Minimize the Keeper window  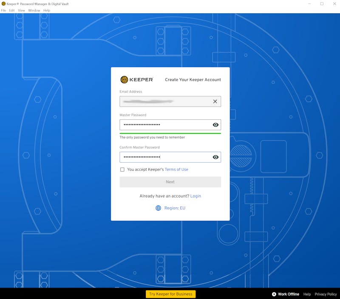309,4
